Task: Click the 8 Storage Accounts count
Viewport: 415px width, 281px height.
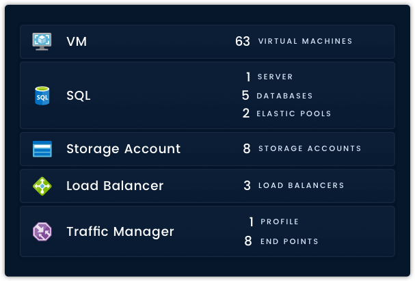Action: [247, 149]
